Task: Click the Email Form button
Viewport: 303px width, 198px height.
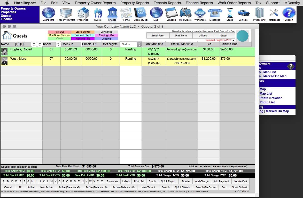Action: [158, 36]
